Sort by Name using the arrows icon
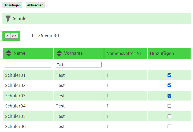Image resolution: width=193 pixels, height=132 pixels. [9, 53]
